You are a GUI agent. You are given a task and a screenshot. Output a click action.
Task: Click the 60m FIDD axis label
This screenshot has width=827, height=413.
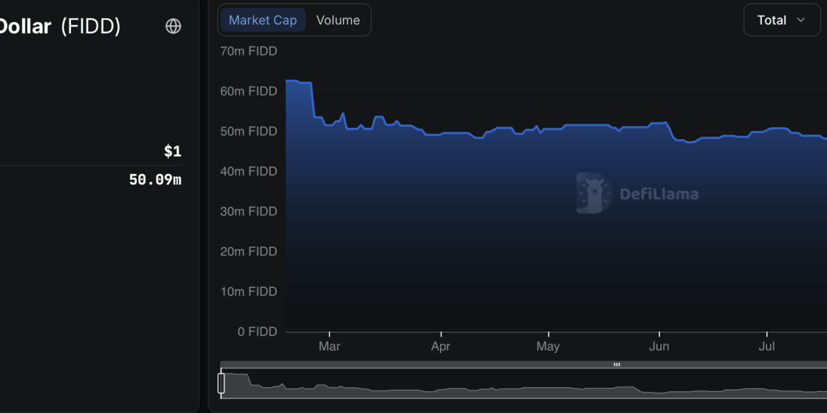(x=249, y=91)
